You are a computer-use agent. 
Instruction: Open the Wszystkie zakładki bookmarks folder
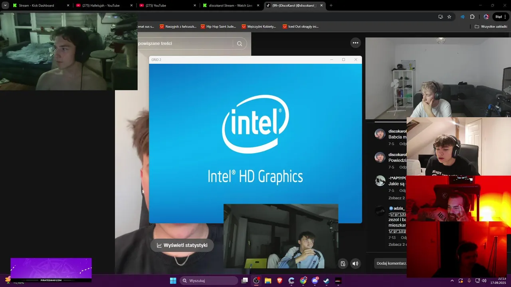[491, 26]
